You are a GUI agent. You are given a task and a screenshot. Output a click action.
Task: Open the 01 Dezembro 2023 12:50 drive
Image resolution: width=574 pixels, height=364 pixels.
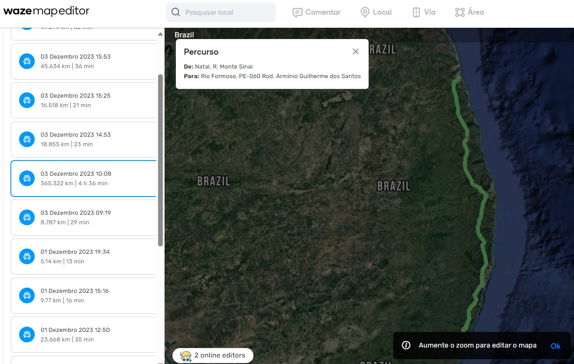83,334
